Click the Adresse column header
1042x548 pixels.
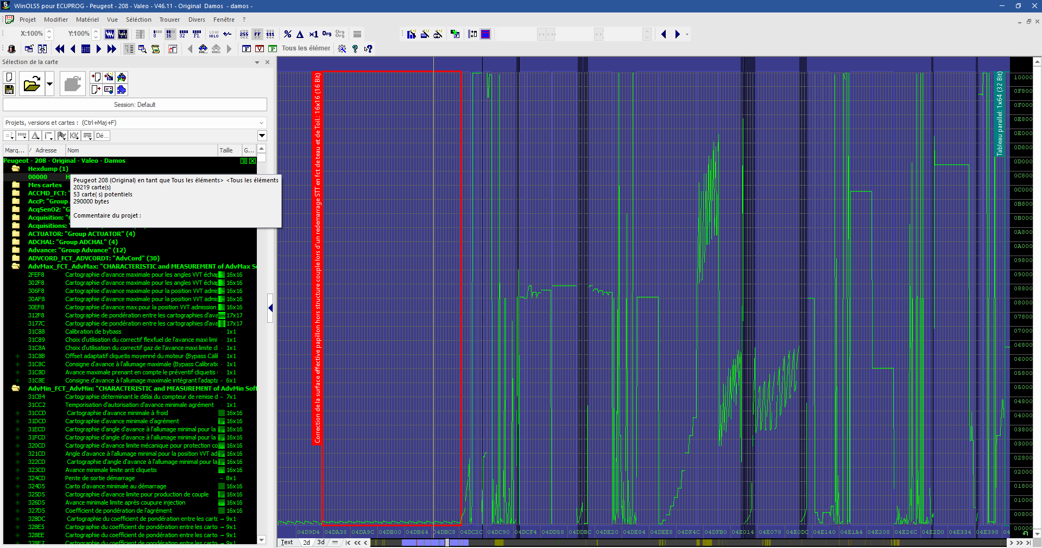[46, 150]
